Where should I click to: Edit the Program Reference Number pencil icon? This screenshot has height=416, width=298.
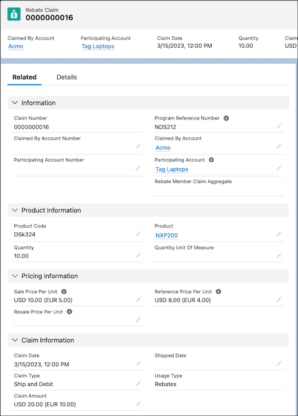[x=279, y=127]
